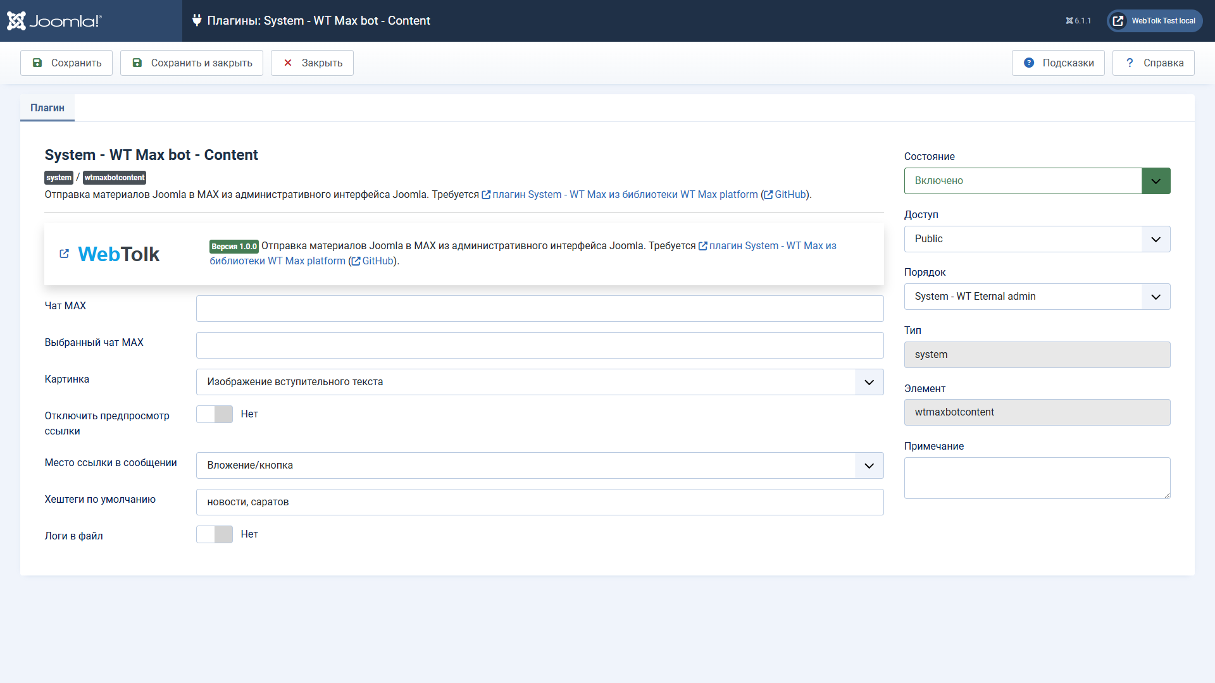Open site preview via WebTolk Test local

coord(1154,21)
